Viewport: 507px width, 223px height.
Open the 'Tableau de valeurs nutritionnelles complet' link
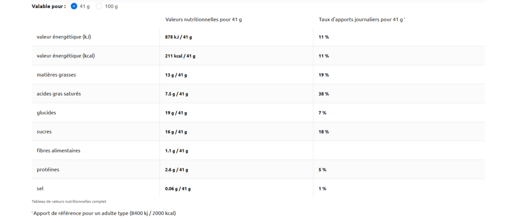point(69,201)
